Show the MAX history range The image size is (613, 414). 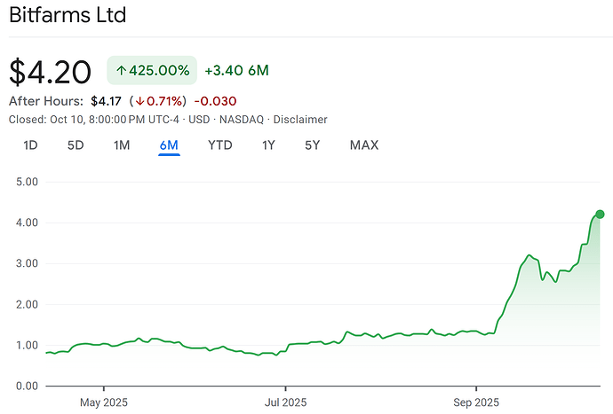pos(364,145)
